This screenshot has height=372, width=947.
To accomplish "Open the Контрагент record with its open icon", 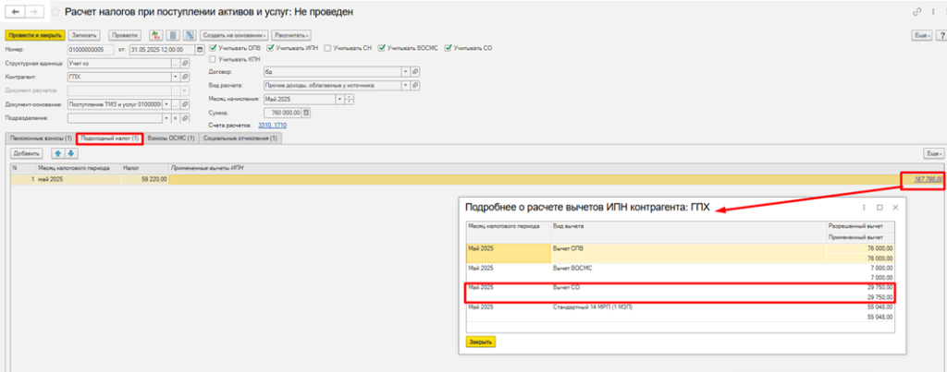I will click(x=185, y=77).
